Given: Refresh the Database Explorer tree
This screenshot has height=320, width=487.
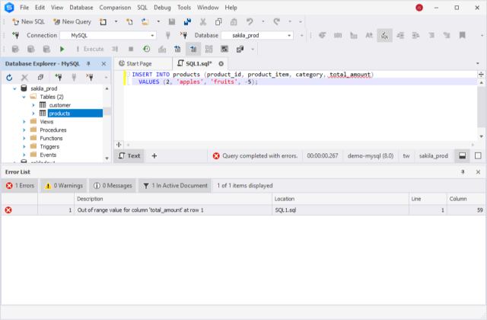Looking at the screenshot, I should tap(10, 77).
